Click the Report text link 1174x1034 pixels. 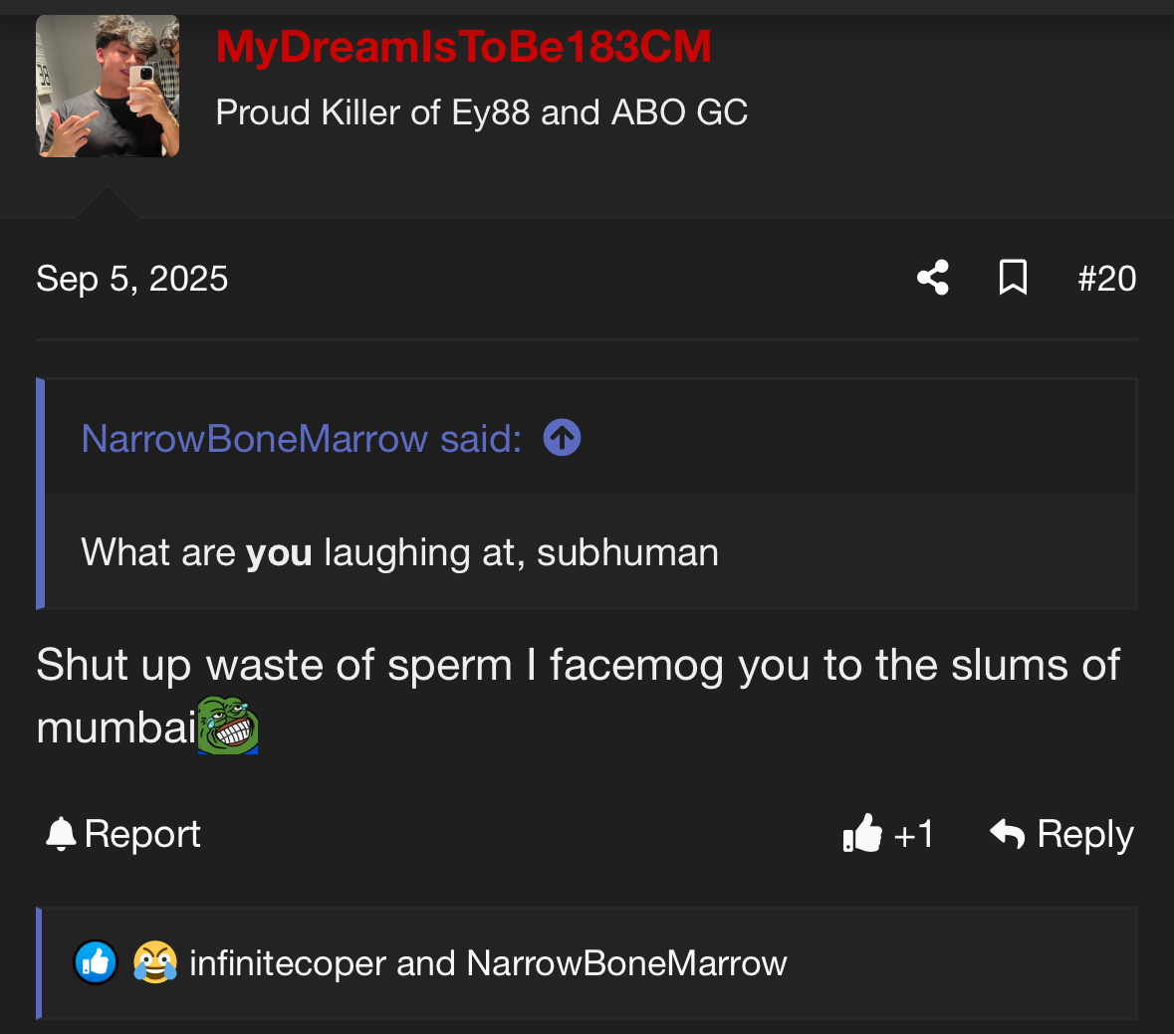pyautogui.click(x=142, y=834)
